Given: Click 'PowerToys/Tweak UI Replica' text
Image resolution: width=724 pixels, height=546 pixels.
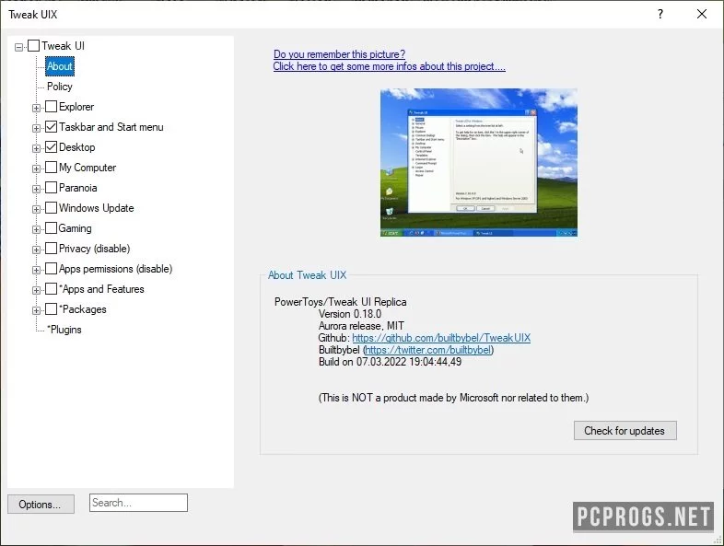Looking at the screenshot, I should click(340, 302).
